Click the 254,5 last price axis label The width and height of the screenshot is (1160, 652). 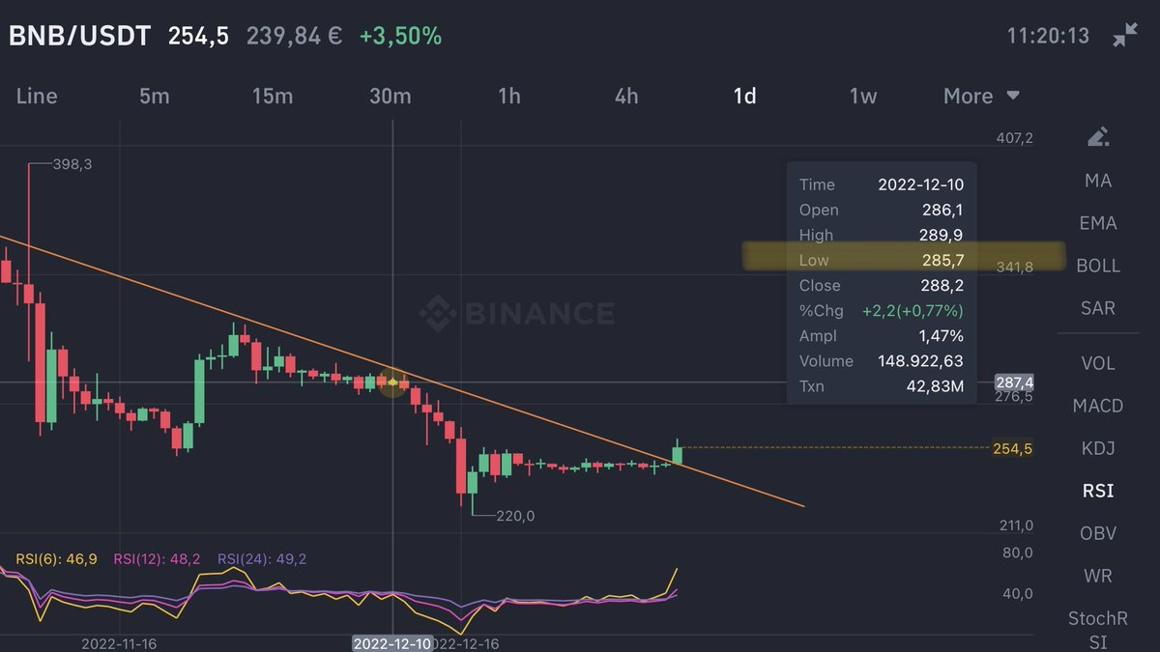[x=1013, y=449]
